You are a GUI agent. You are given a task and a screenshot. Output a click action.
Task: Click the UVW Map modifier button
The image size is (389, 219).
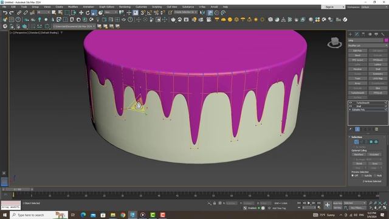(x=377, y=78)
